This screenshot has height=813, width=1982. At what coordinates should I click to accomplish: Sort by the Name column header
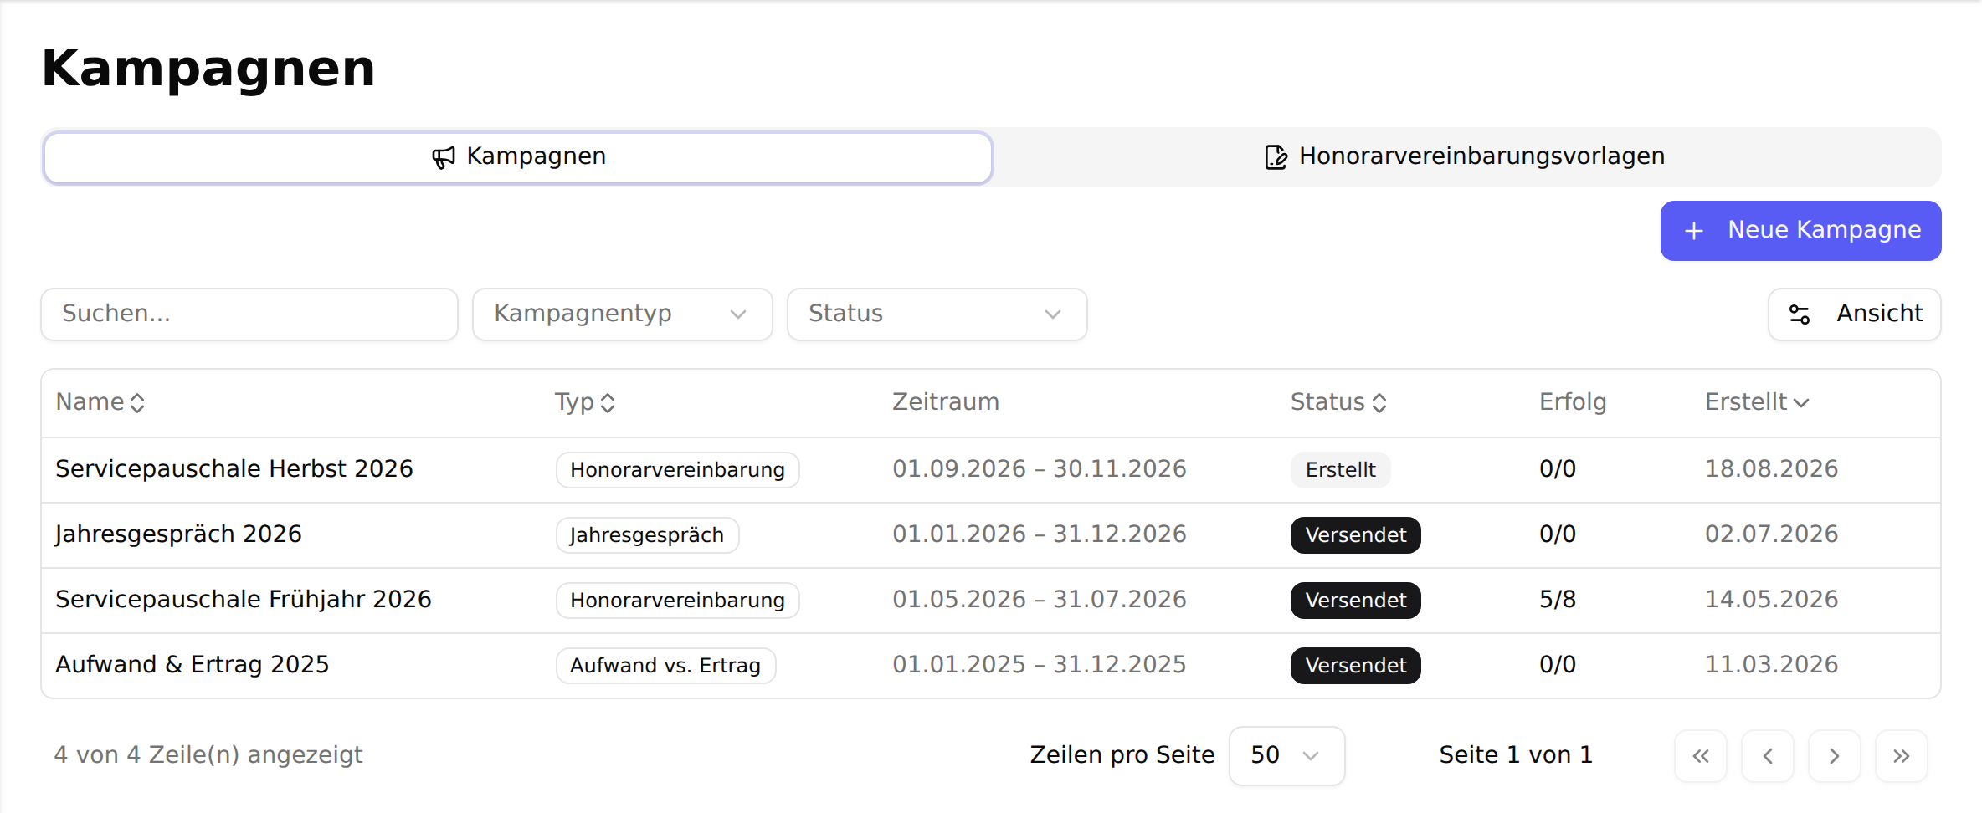(x=100, y=402)
